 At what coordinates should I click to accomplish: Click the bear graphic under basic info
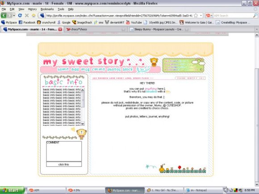tap(81, 134)
